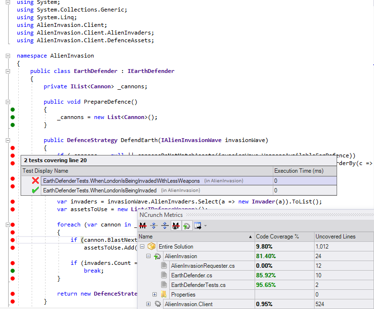The height and width of the screenshot is (309, 374).
Task: Expand the AlienInvasion.Client project node
Action: coord(148,304)
